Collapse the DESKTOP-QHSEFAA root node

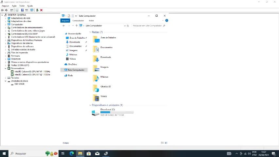click(2, 15)
